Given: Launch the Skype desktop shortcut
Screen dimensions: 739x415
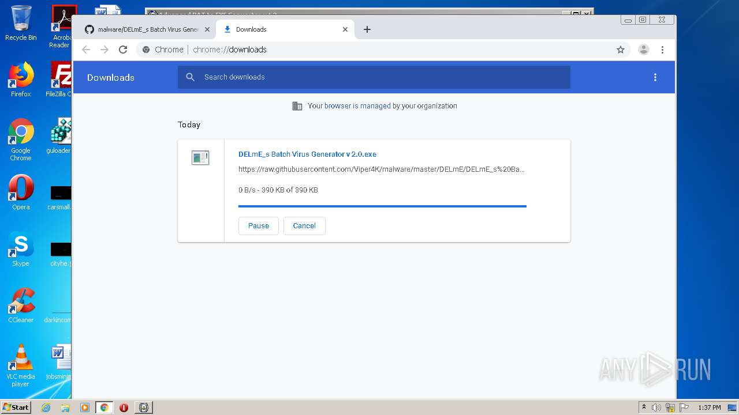Looking at the screenshot, I should pyautogui.click(x=21, y=249).
